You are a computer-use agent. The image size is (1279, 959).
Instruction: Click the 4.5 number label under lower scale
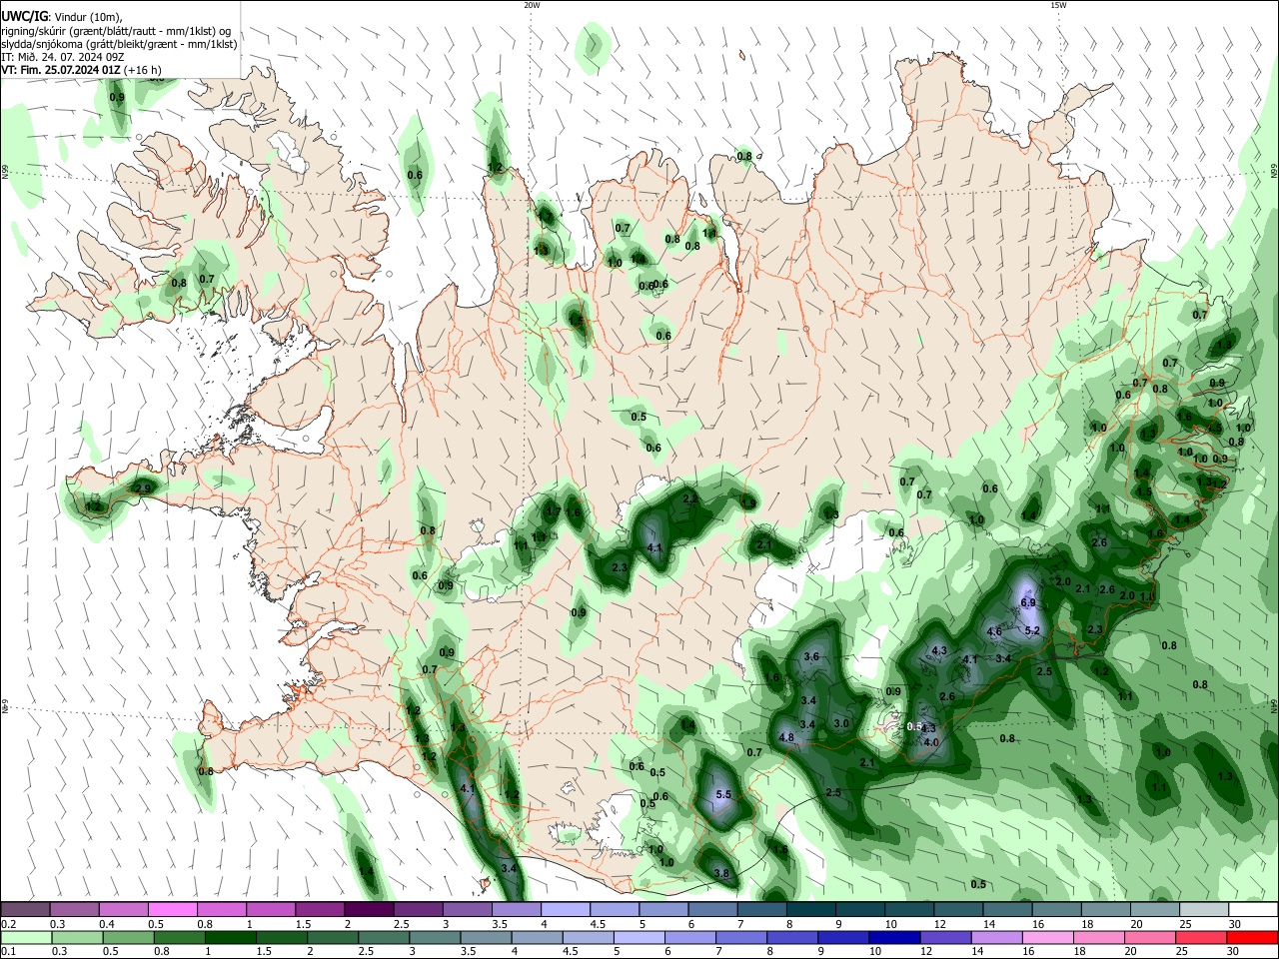coord(570,952)
